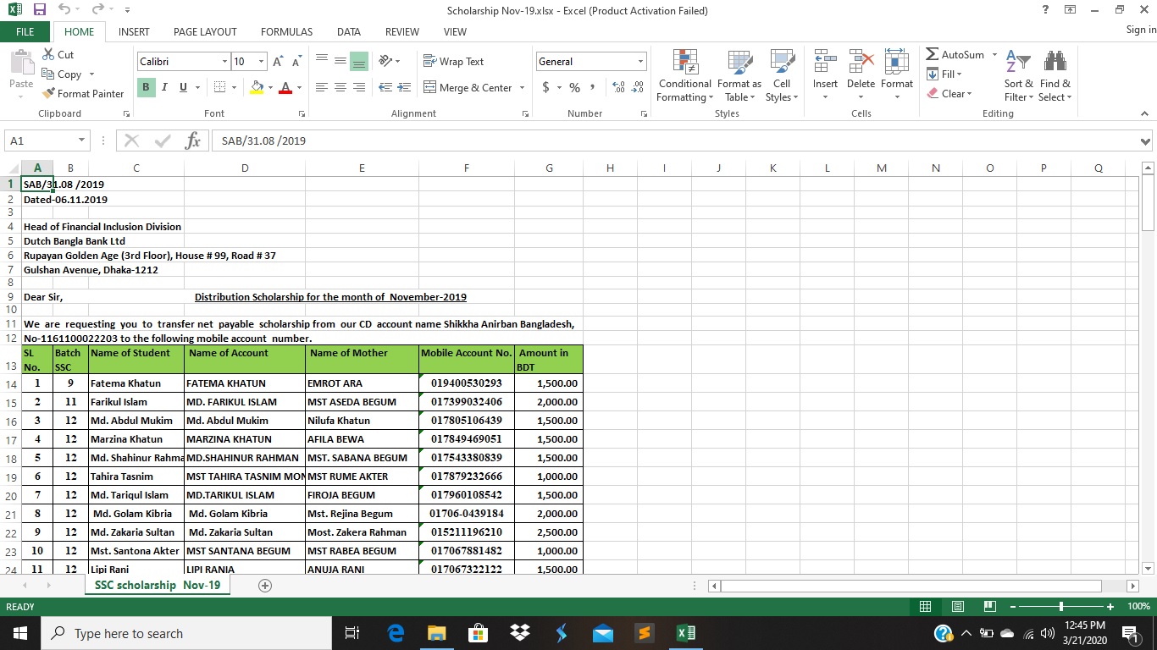The height and width of the screenshot is (650, 1157).
Task: Open the General number format dropdown
Action: [640, 62]
